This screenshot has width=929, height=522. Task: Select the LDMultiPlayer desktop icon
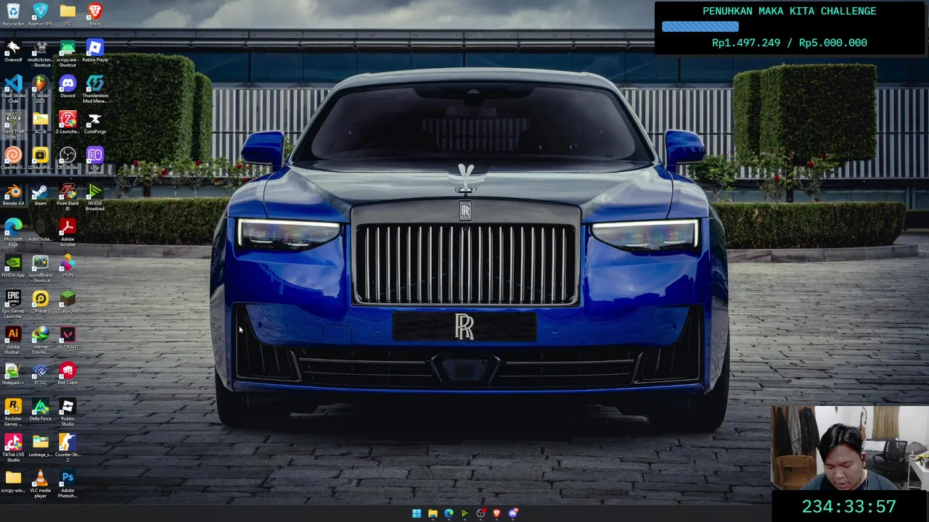(x=41, y=158)
